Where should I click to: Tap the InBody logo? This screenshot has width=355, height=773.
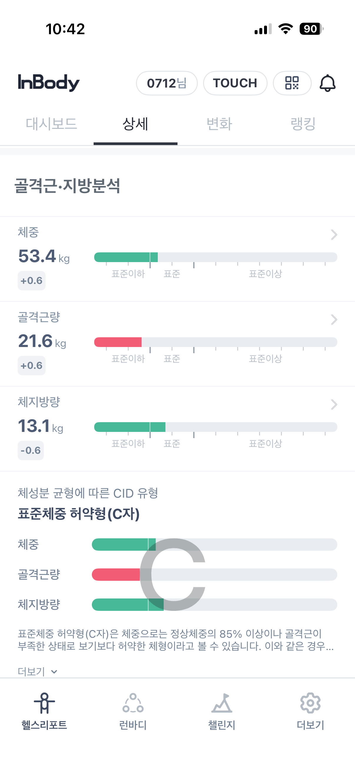click(x=49, y=83)
